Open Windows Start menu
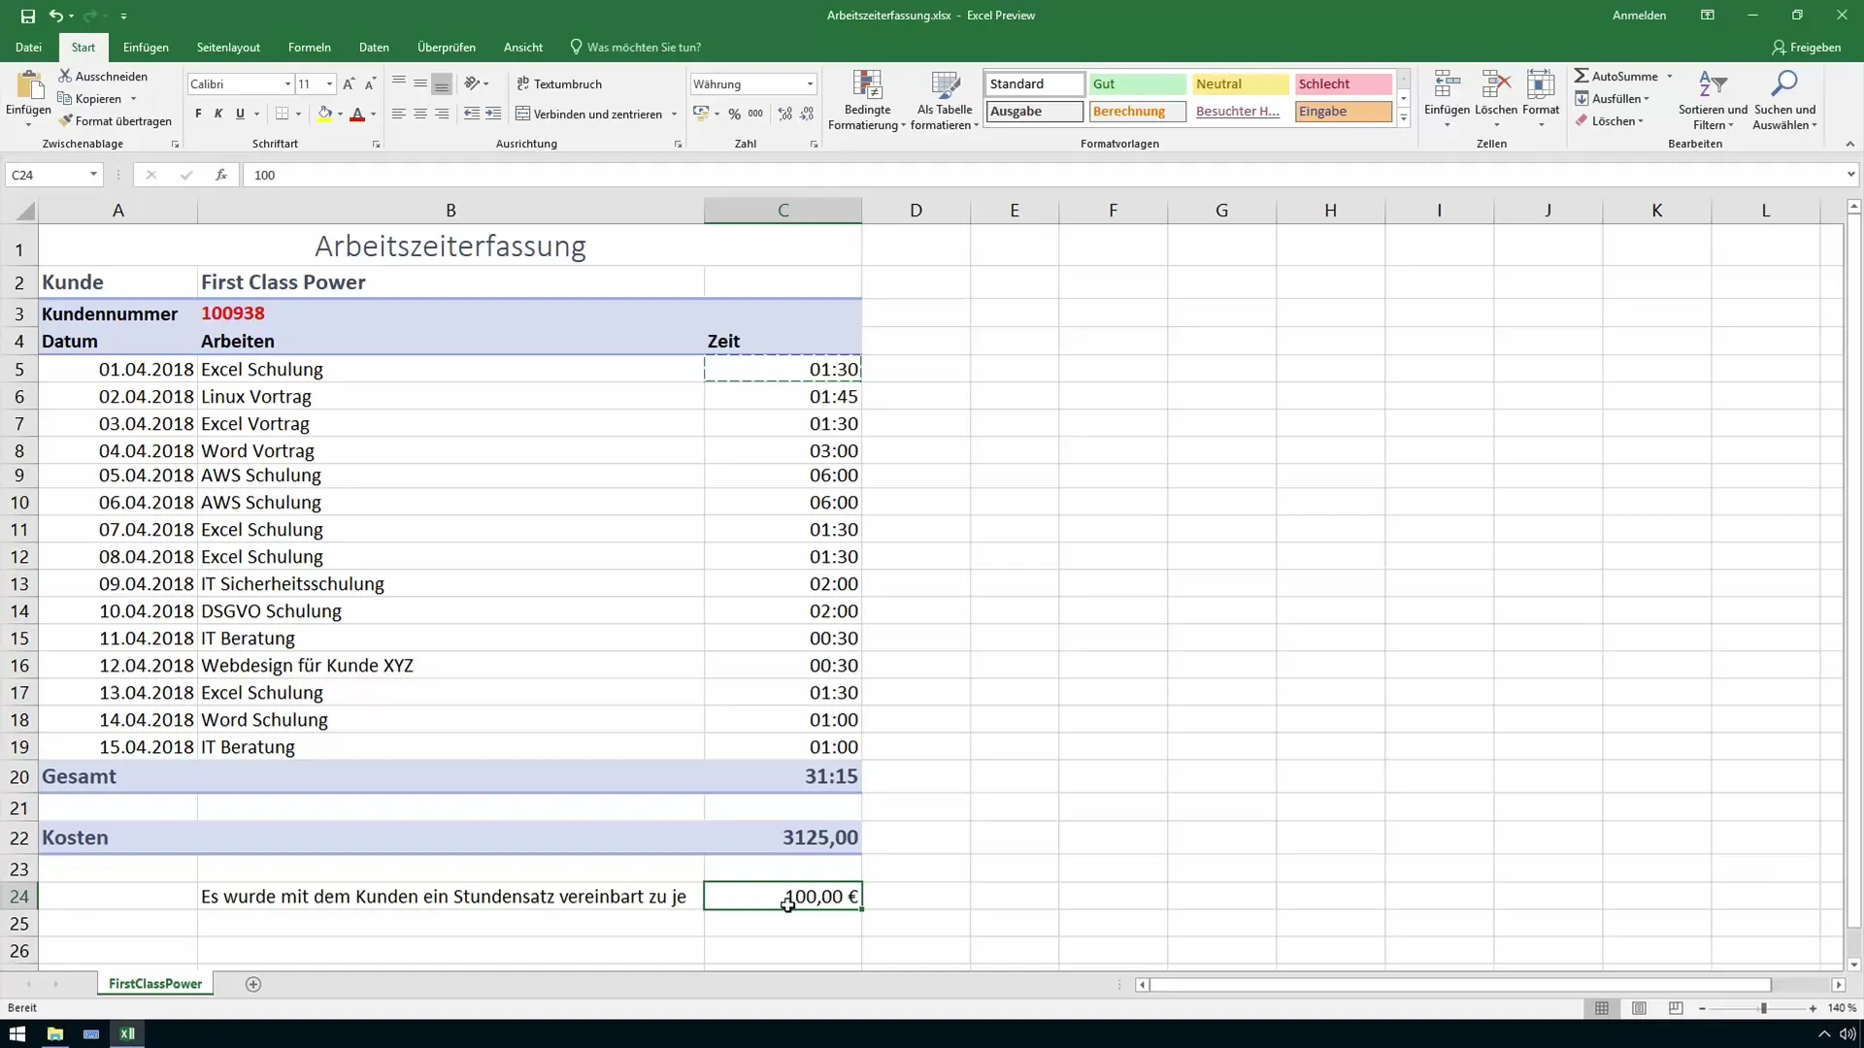 [17, 1033]
